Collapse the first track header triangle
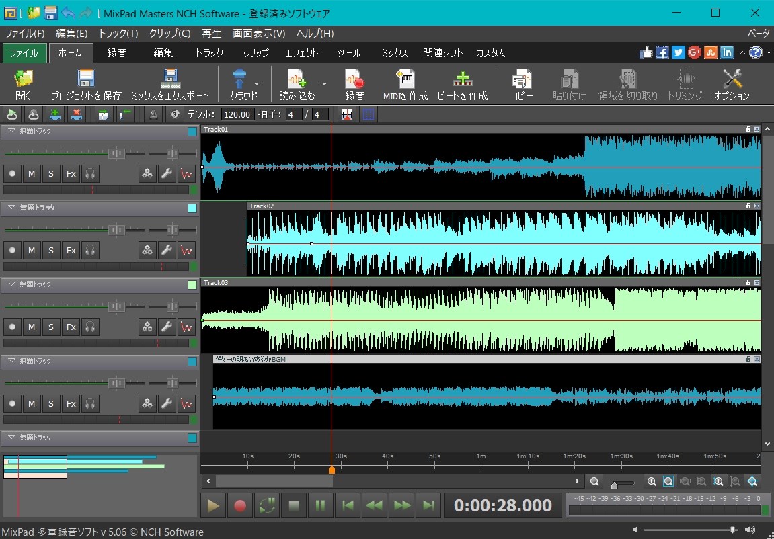Screen dimensions: 774x539 click(x=11, y=131)
